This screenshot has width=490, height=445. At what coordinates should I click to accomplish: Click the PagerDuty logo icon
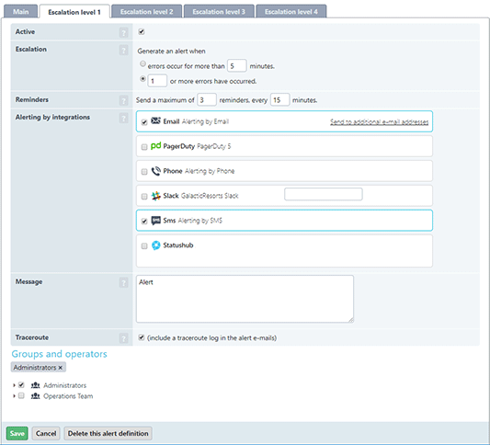[155, 145]
